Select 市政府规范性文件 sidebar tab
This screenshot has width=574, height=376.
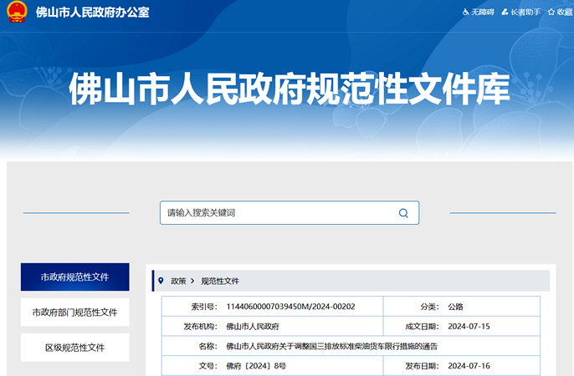click(x=75, y=277)
